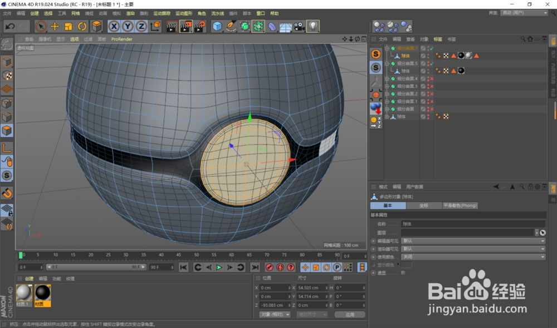Enable 细分曲面.3 via red X toggle
The height and width of the screenshot is (328, 557).
coord(432,86)
